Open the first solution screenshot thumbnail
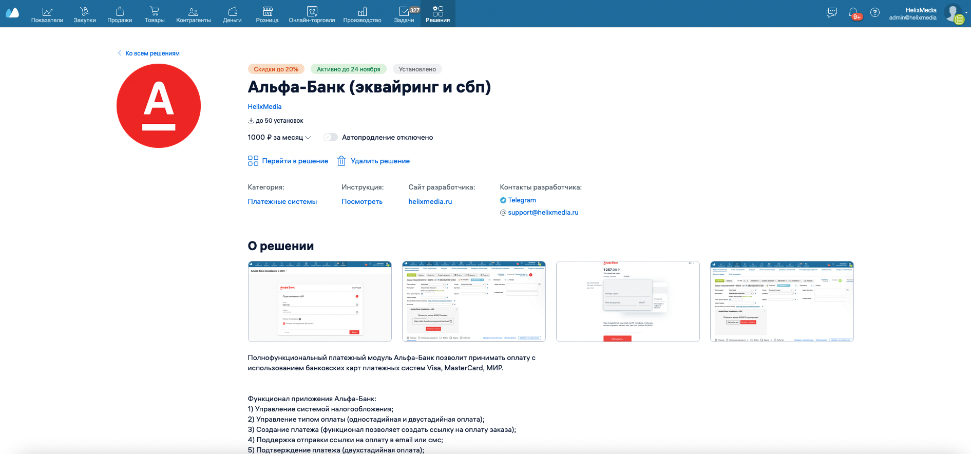 coord(319,301)
